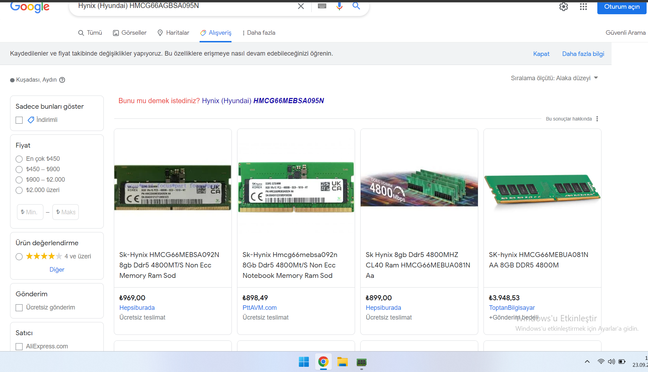The image size is (648, 372).
Task: Click Diğer under Ürün değerlendirme
Action: point(57,270)
